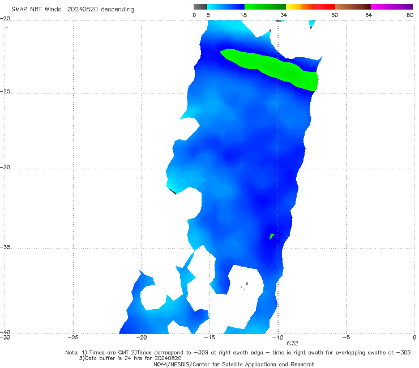Click the longitude axis label -15
Viewport: 419px width, 368px height.
click(x=209, y=337)
